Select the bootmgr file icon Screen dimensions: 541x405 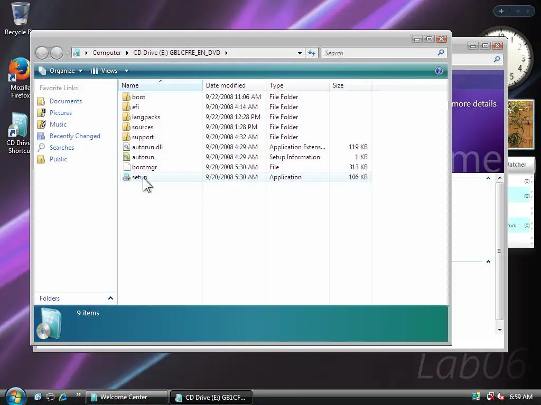[126, 167]
